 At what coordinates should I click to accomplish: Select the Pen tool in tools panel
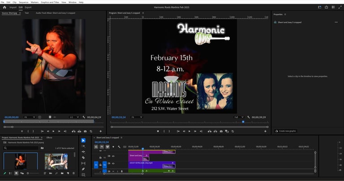click(83, 169)
